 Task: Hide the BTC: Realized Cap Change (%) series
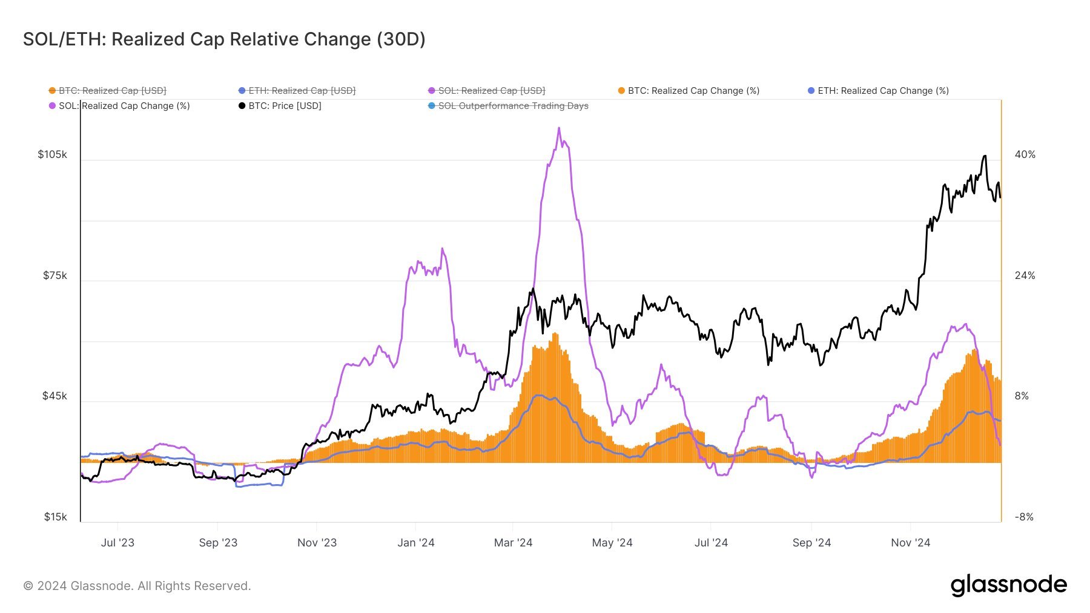click(689, 91)
